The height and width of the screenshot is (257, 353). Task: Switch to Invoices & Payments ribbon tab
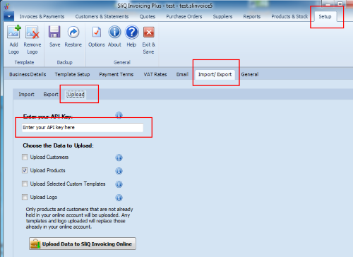point(42,16)
